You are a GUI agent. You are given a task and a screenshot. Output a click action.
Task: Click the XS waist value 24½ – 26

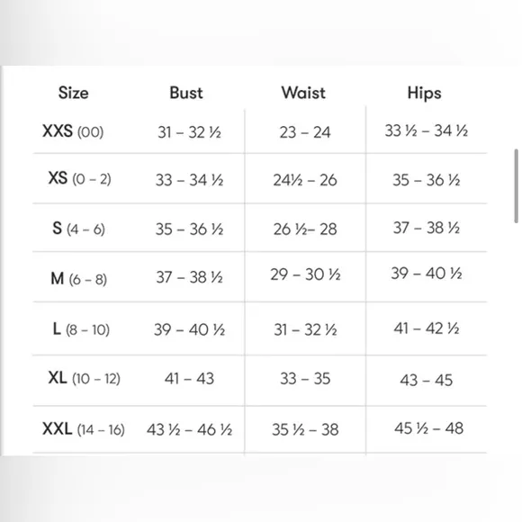click(x=305, y=180)
